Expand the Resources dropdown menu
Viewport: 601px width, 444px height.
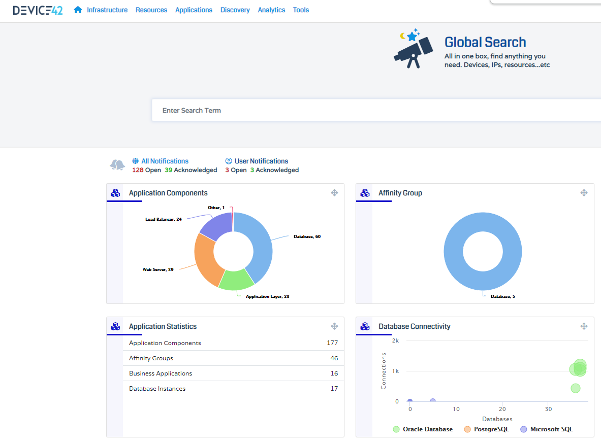tap(151, 10)
